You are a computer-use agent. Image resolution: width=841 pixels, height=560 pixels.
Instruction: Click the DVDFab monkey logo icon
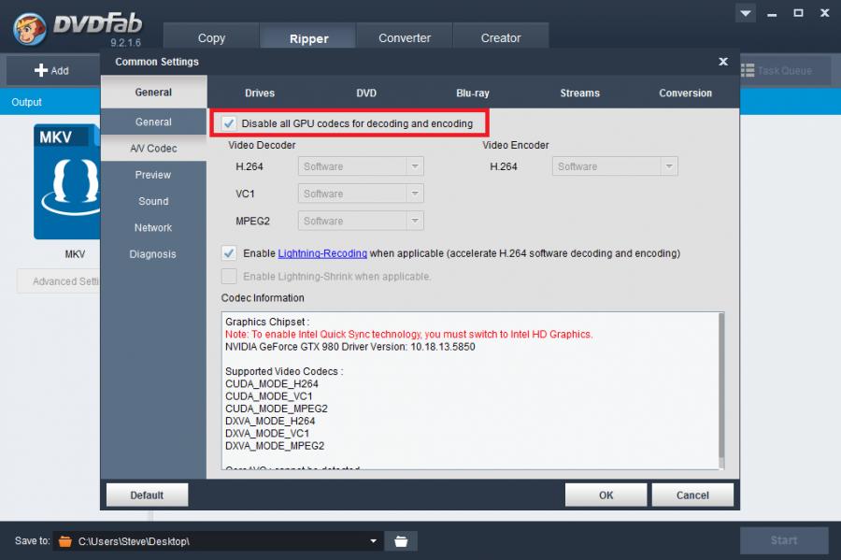31,28
